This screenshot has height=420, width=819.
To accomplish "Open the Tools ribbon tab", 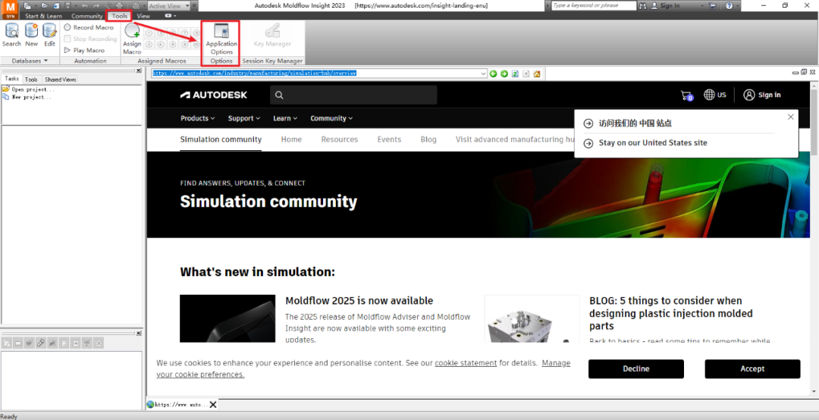I will click(x=120, y=16).
